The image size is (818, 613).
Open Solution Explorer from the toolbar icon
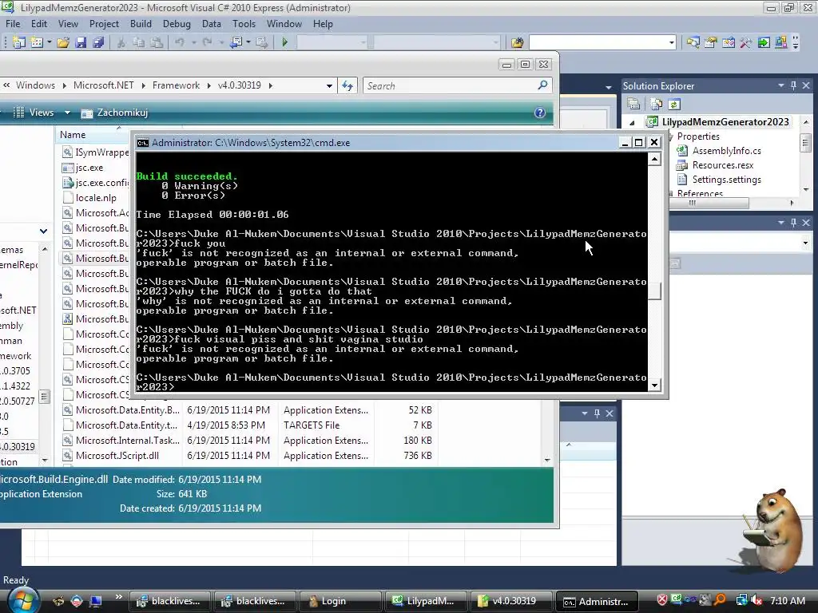click(x=693, y=42)
